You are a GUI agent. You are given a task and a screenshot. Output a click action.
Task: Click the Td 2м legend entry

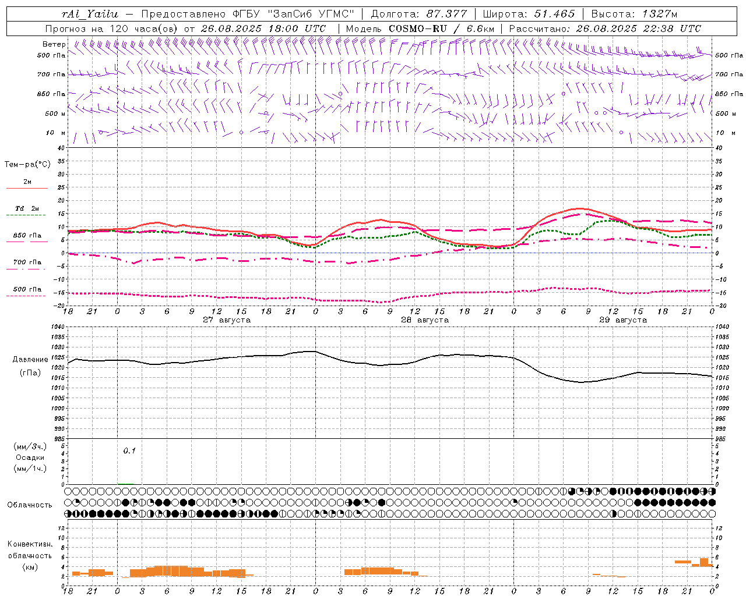27,208
